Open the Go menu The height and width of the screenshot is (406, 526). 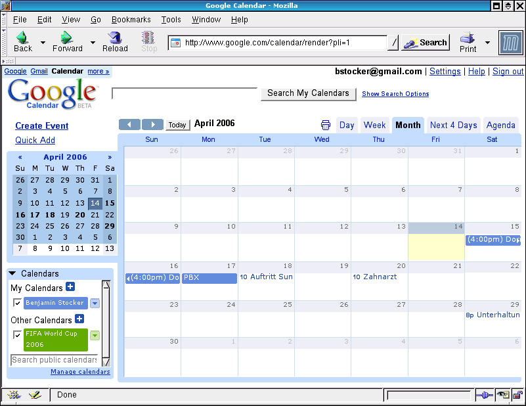tap(96, 20)
